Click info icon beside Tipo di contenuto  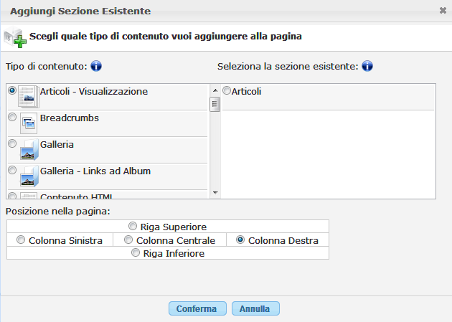[x=96, y=67]
